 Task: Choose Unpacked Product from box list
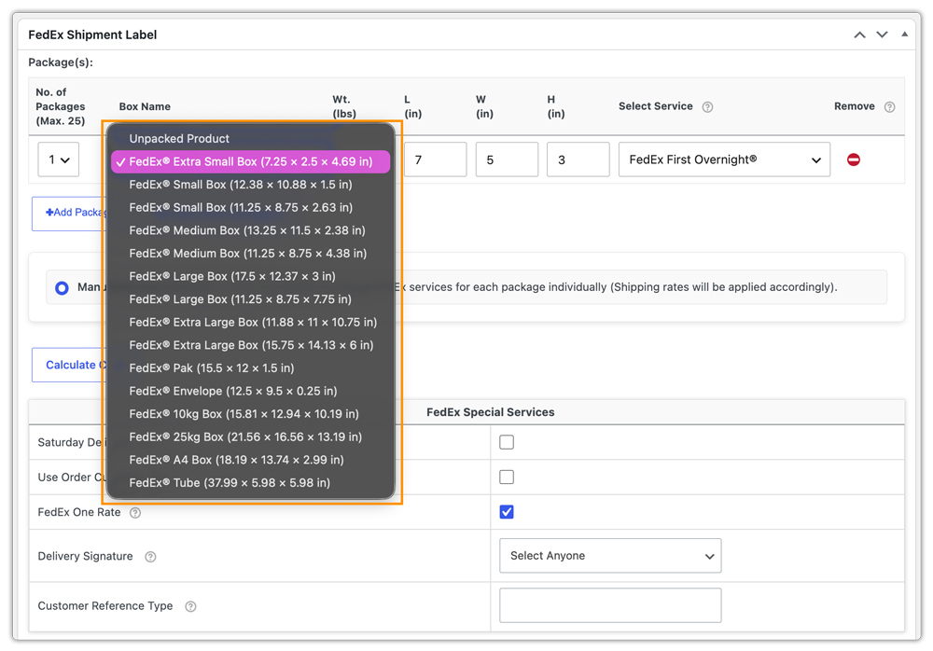click(x=250, y=139)
